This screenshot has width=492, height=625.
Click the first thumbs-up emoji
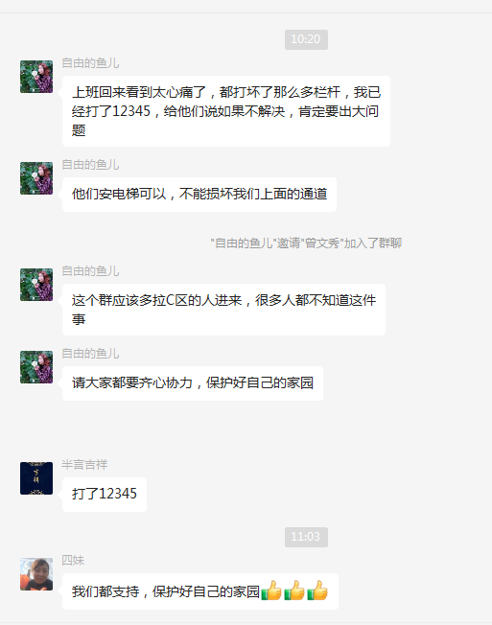(x=271, y=590)
